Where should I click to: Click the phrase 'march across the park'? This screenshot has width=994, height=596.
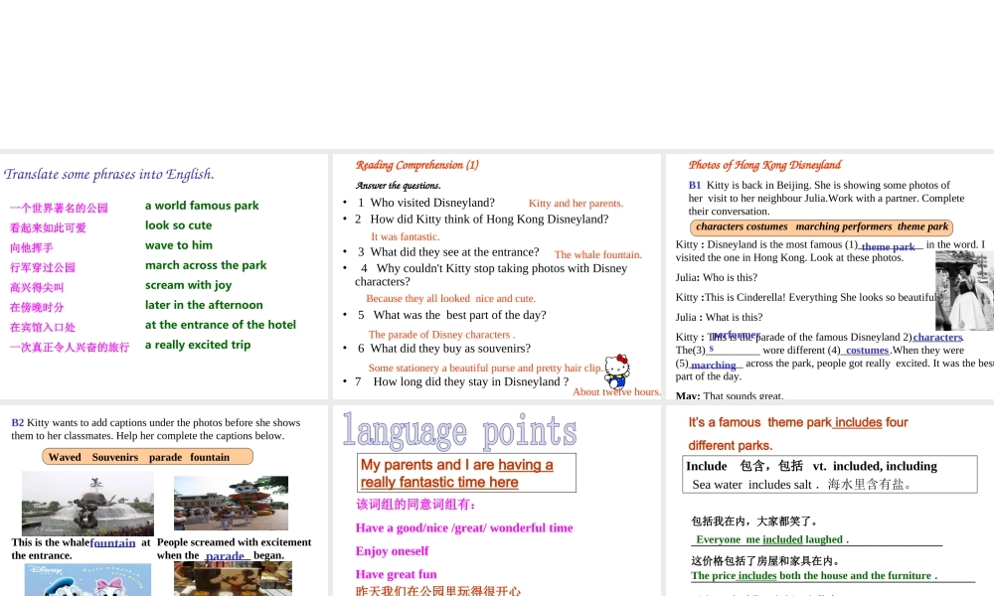(x=206, y=265)
